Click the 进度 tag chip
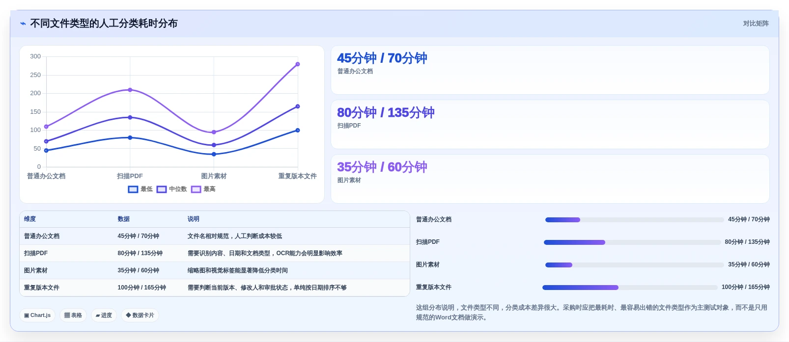The image size is (789, 342). coord(104,316)
